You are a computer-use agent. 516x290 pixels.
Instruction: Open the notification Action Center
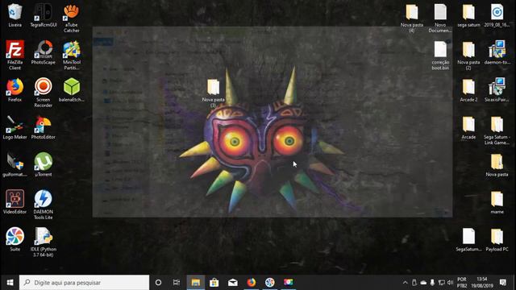(x=502, y=283)
